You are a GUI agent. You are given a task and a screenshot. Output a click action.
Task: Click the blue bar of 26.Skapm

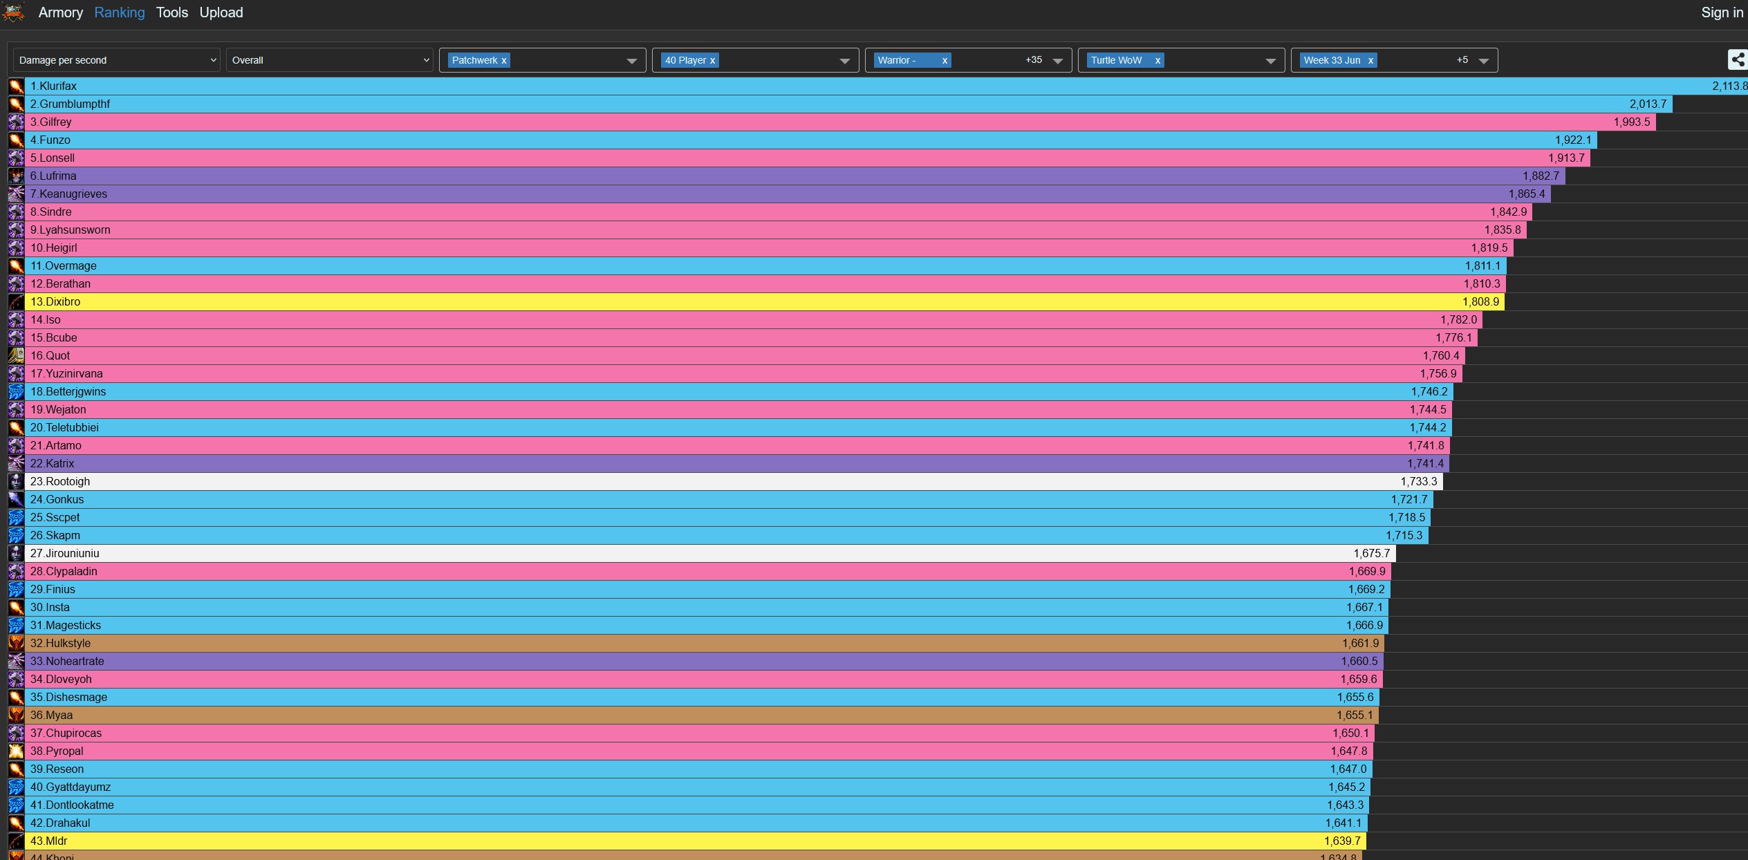(727, 536)
